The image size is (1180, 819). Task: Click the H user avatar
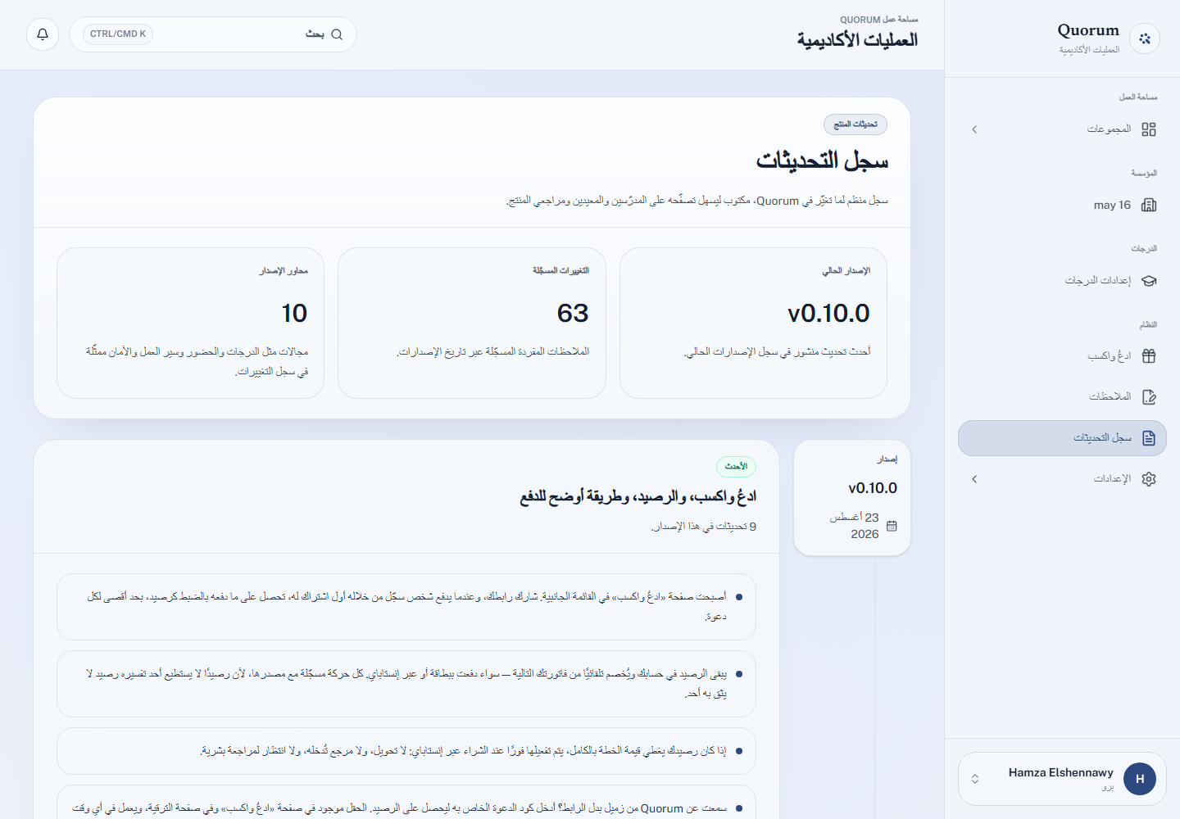pyautogui.click(x=1140, y=779)
